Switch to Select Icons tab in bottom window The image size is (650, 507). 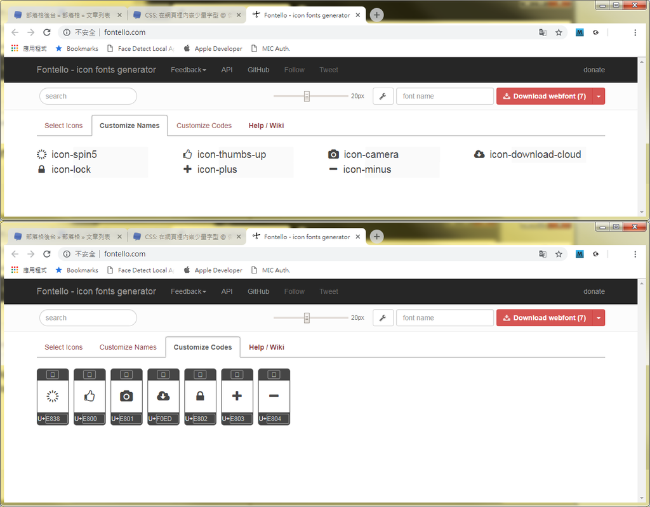coord(63,347)
